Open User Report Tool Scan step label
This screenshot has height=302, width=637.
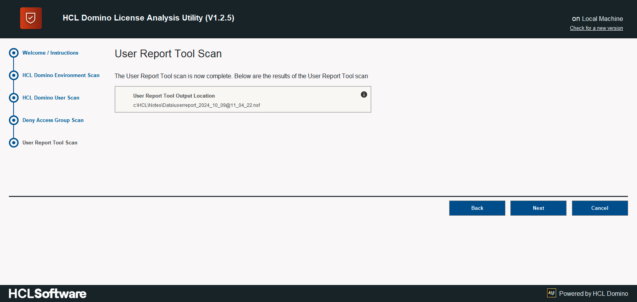pos(50,142)
